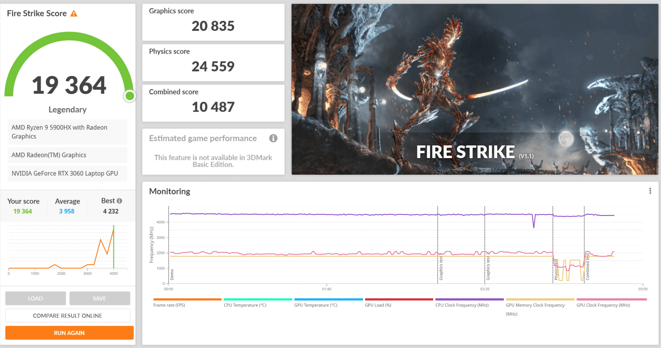Screen dimensions: 661x348
Task: Toggle Frame rate (FPS) legend series
Action: tap(187, 303)
